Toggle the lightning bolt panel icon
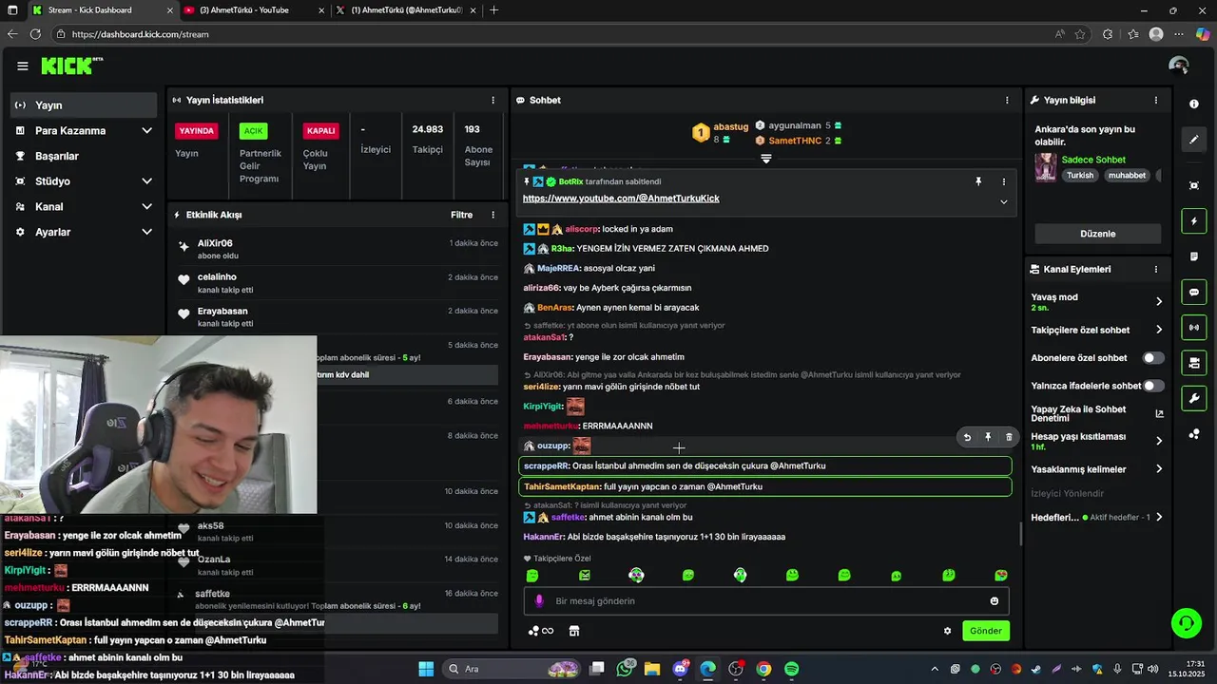1217x684 pixels. point(1194,221)
